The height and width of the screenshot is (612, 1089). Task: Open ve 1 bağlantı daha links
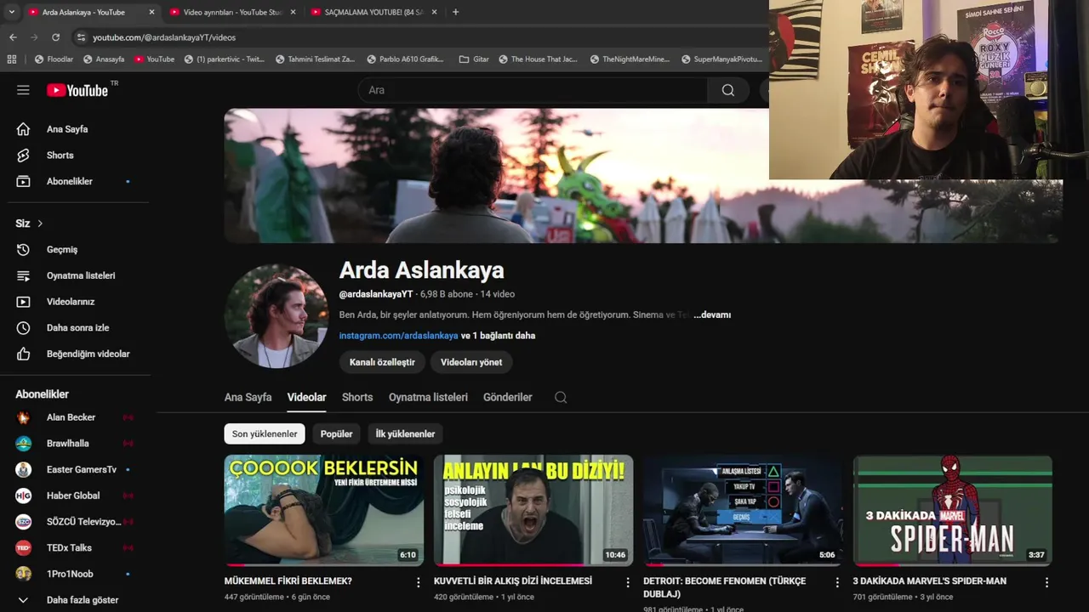coord(498,336)
